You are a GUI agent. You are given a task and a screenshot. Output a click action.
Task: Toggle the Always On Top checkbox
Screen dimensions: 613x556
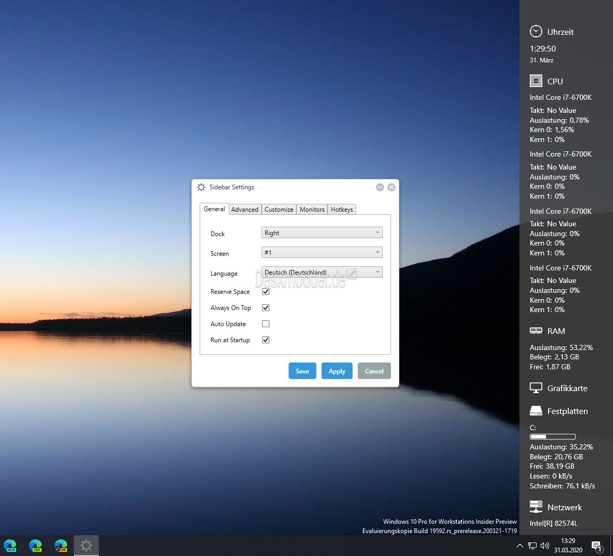click(266, 308)
